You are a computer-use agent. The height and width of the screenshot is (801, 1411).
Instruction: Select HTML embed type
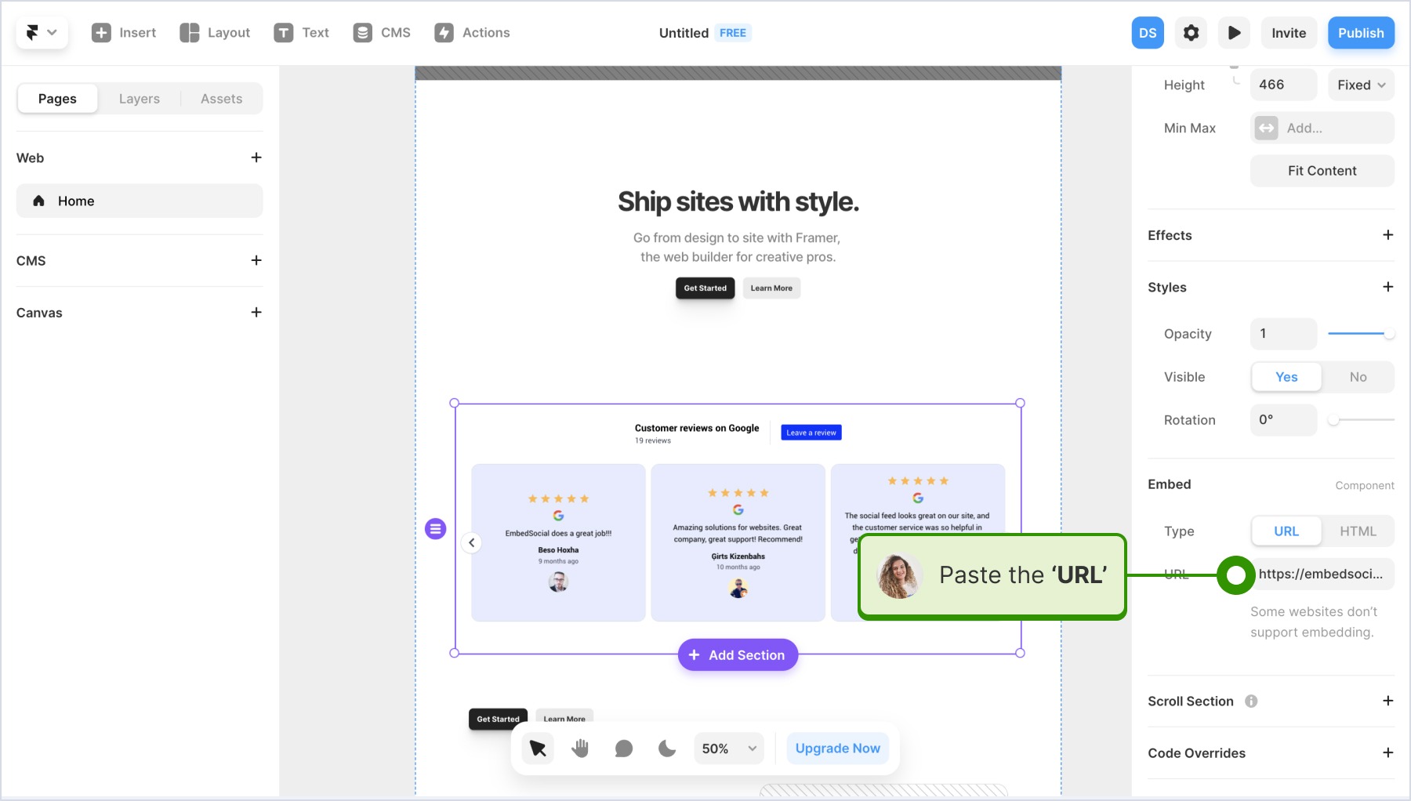(1358, 531)
